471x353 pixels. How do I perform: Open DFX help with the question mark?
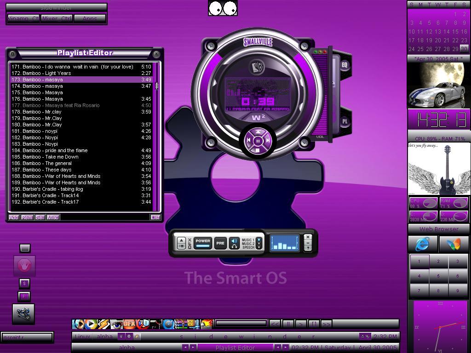pyautogui.click(x=308, y=248)
